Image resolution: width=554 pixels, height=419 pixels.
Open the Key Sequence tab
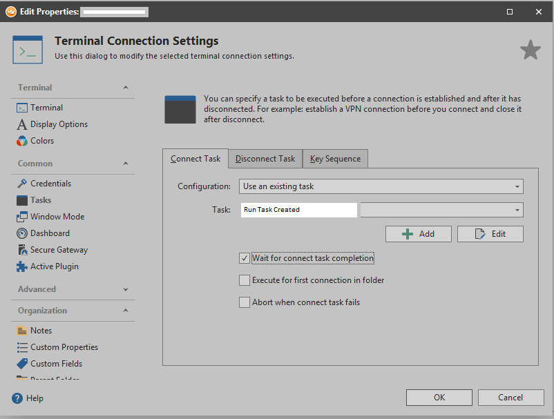coord(335,159)
